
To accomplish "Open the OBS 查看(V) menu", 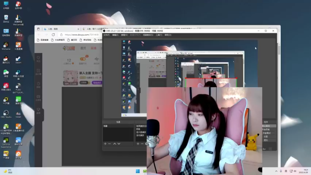I will coord(124,35).
